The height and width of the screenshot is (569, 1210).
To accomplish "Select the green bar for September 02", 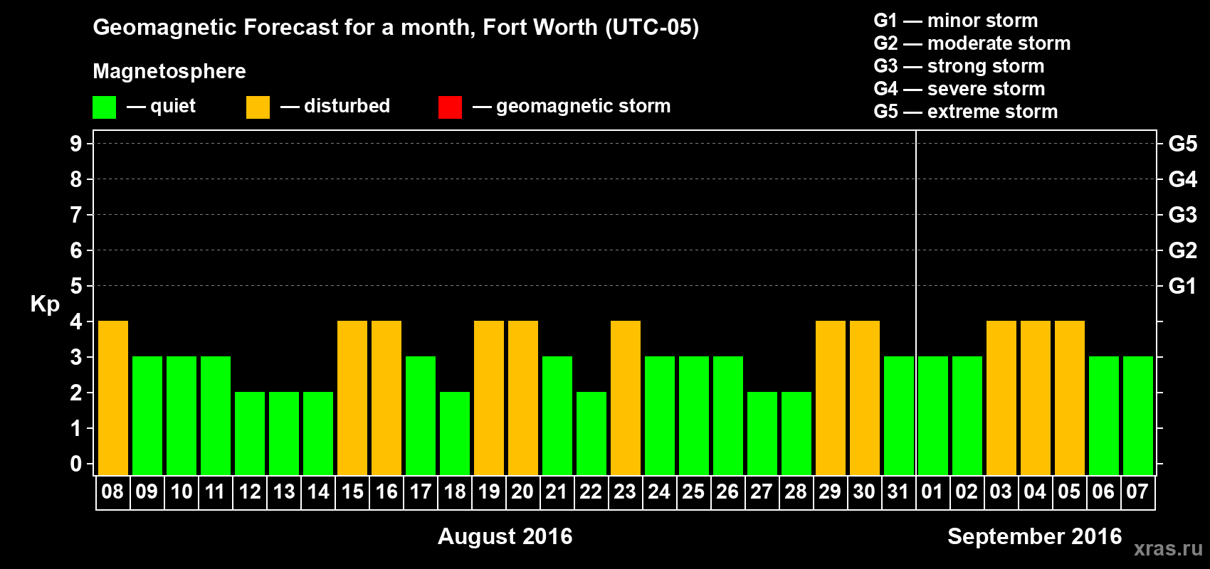I will (967, 415).
